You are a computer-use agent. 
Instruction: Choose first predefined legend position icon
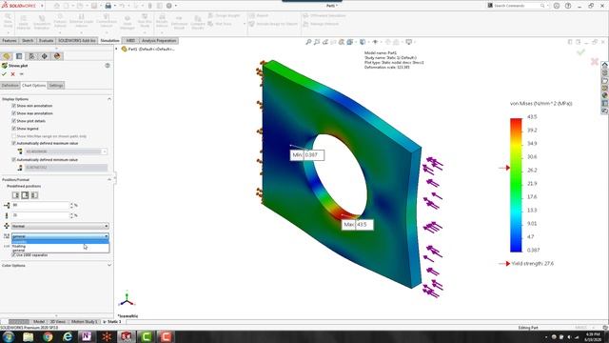point(15,195)
